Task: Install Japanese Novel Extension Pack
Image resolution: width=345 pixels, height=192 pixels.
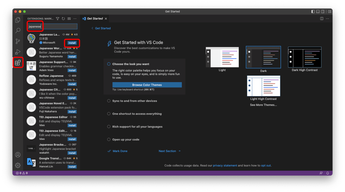Action: point(72,112)
